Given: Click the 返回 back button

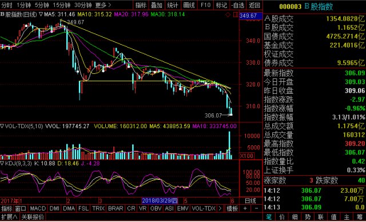Looking at the screenshot, I should 254,5.
